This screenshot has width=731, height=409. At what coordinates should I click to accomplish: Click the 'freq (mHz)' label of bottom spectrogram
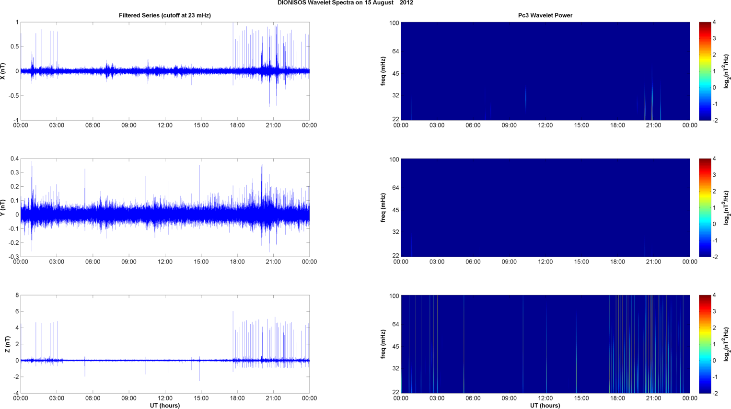pyautogui.click(x=383, y=344)
